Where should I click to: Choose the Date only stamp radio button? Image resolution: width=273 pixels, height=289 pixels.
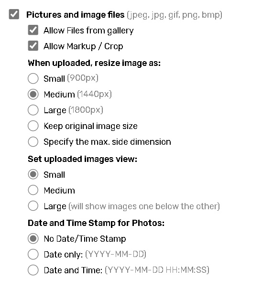[x=33, y=254]
